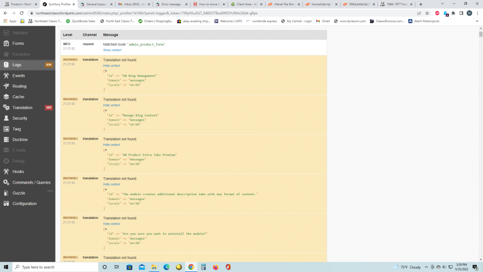Open the Apps grid in bookmarks bar
The width and height of the screenshot is (483, 272).
[10, 21]
